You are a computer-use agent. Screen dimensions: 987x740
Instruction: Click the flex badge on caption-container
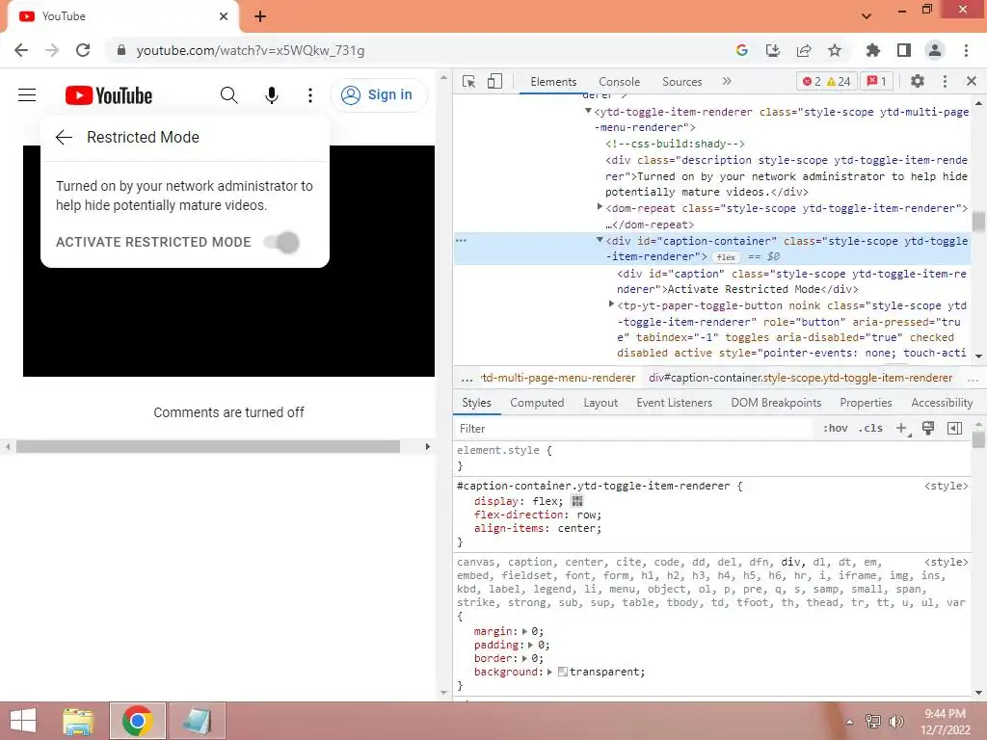tap(726, 256)
